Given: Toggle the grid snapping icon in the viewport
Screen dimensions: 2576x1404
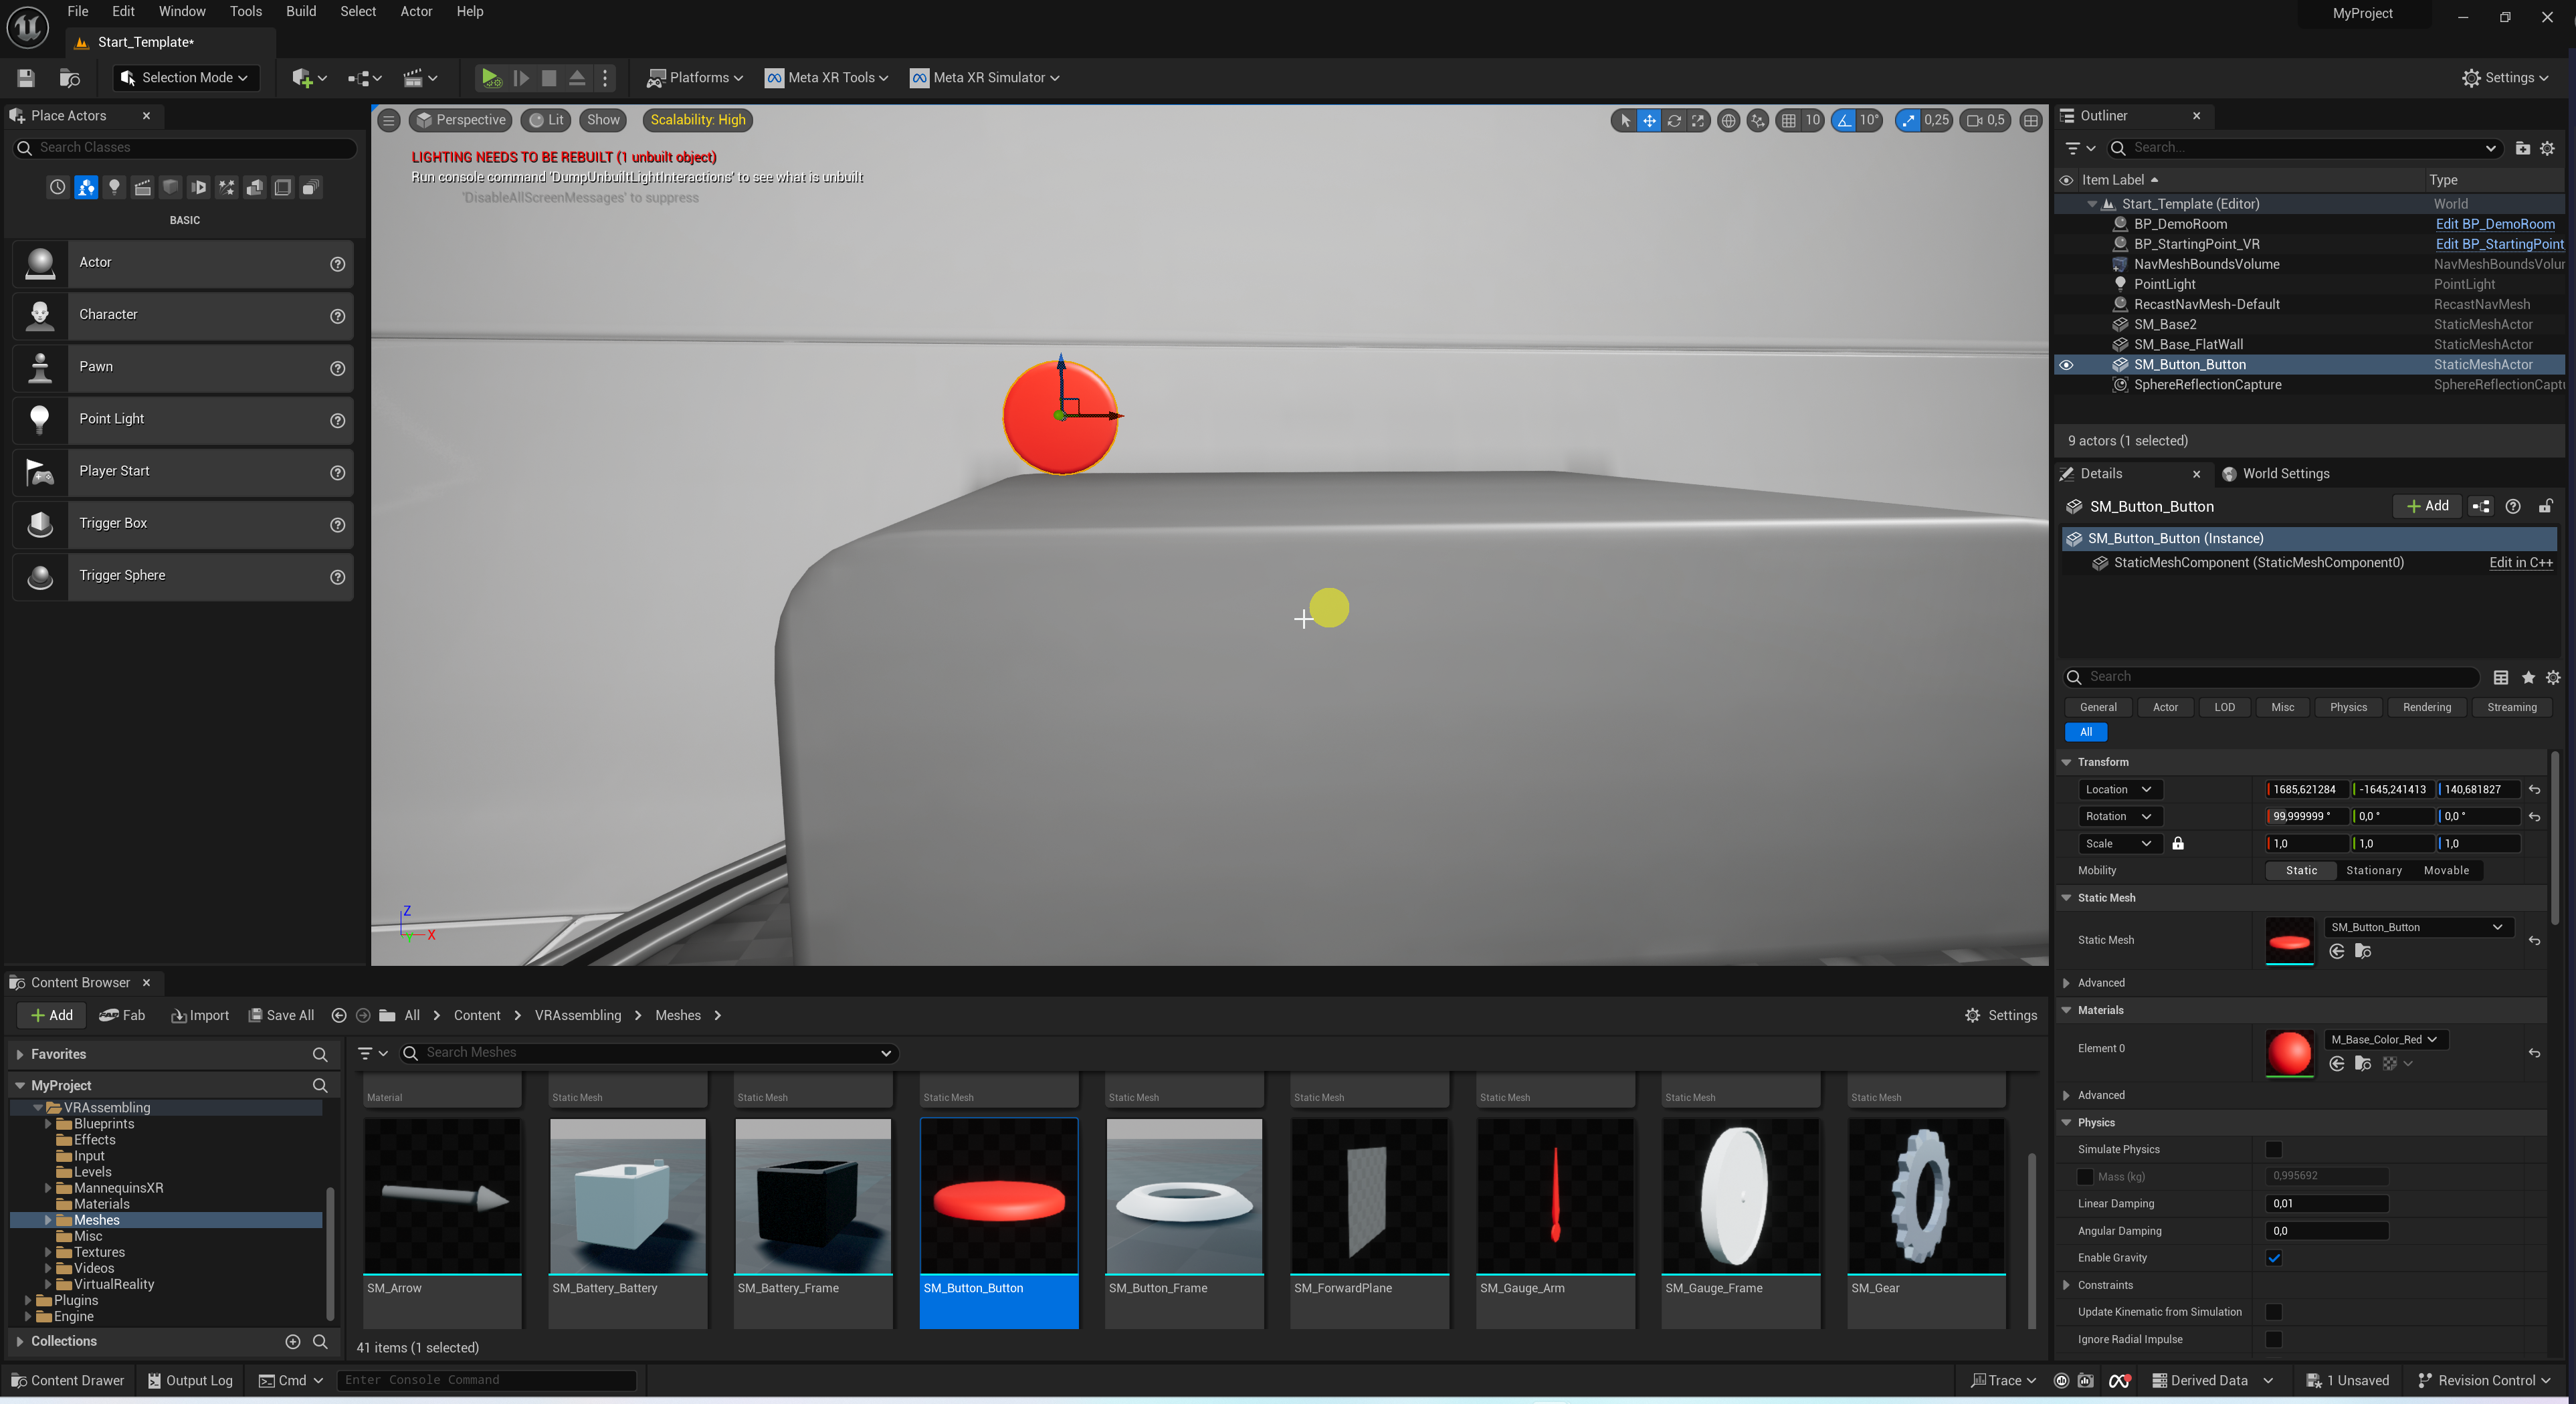Looking at the screenshot, I should pos(1788,120).
